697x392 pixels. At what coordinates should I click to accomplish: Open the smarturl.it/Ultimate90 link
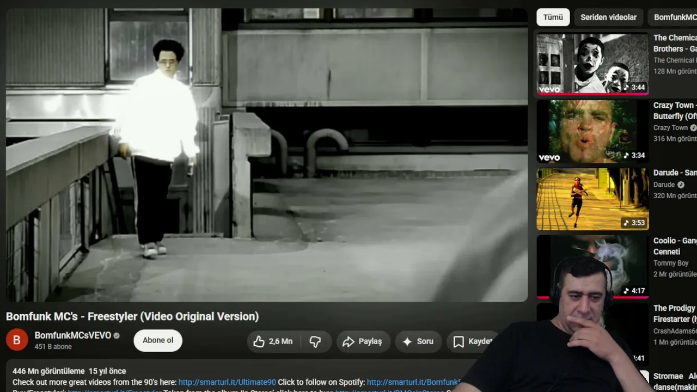pyautogui.click(x=227, y=382)
